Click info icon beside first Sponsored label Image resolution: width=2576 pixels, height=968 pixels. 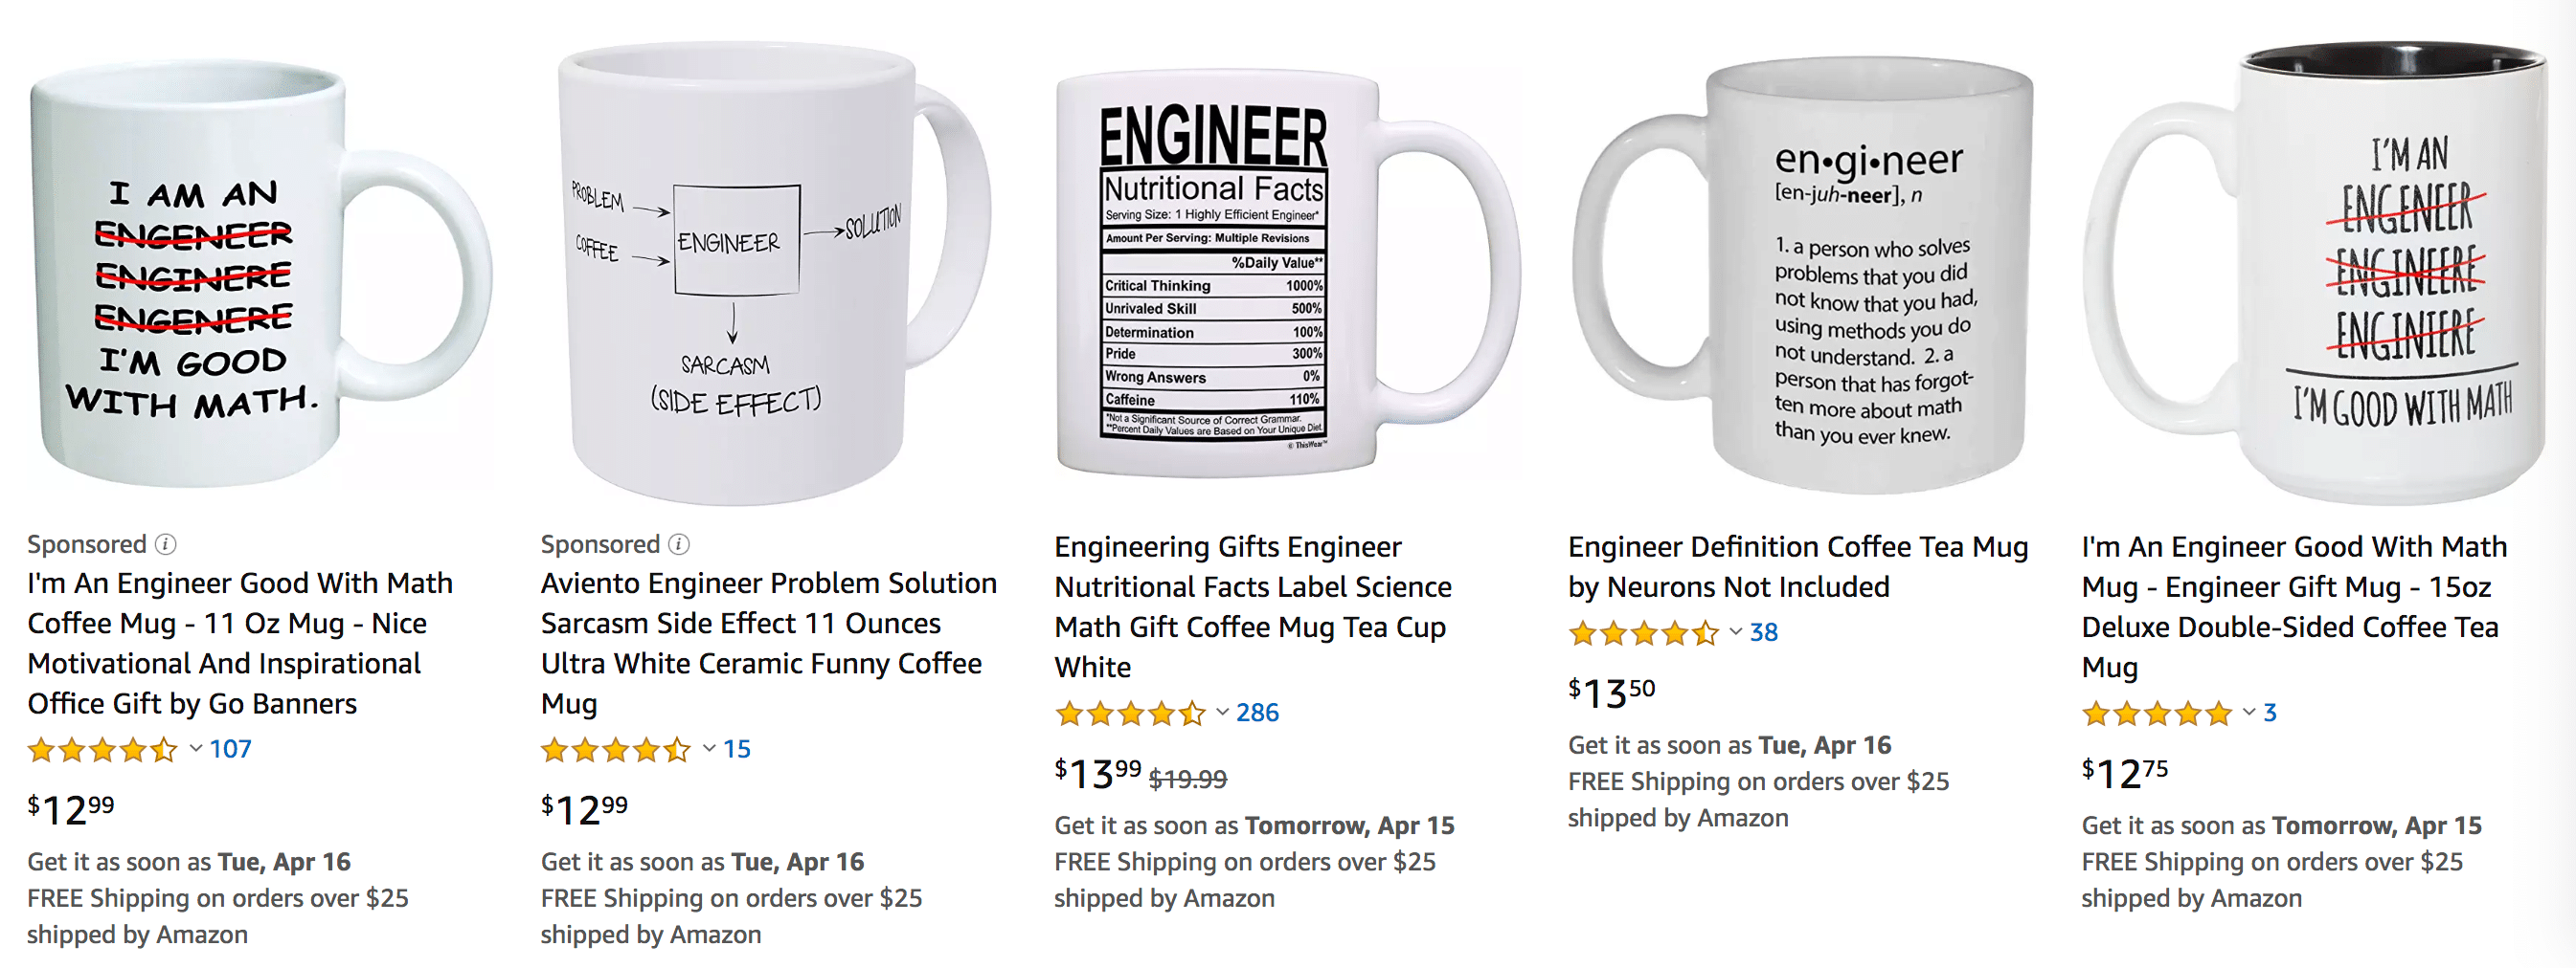166,543
